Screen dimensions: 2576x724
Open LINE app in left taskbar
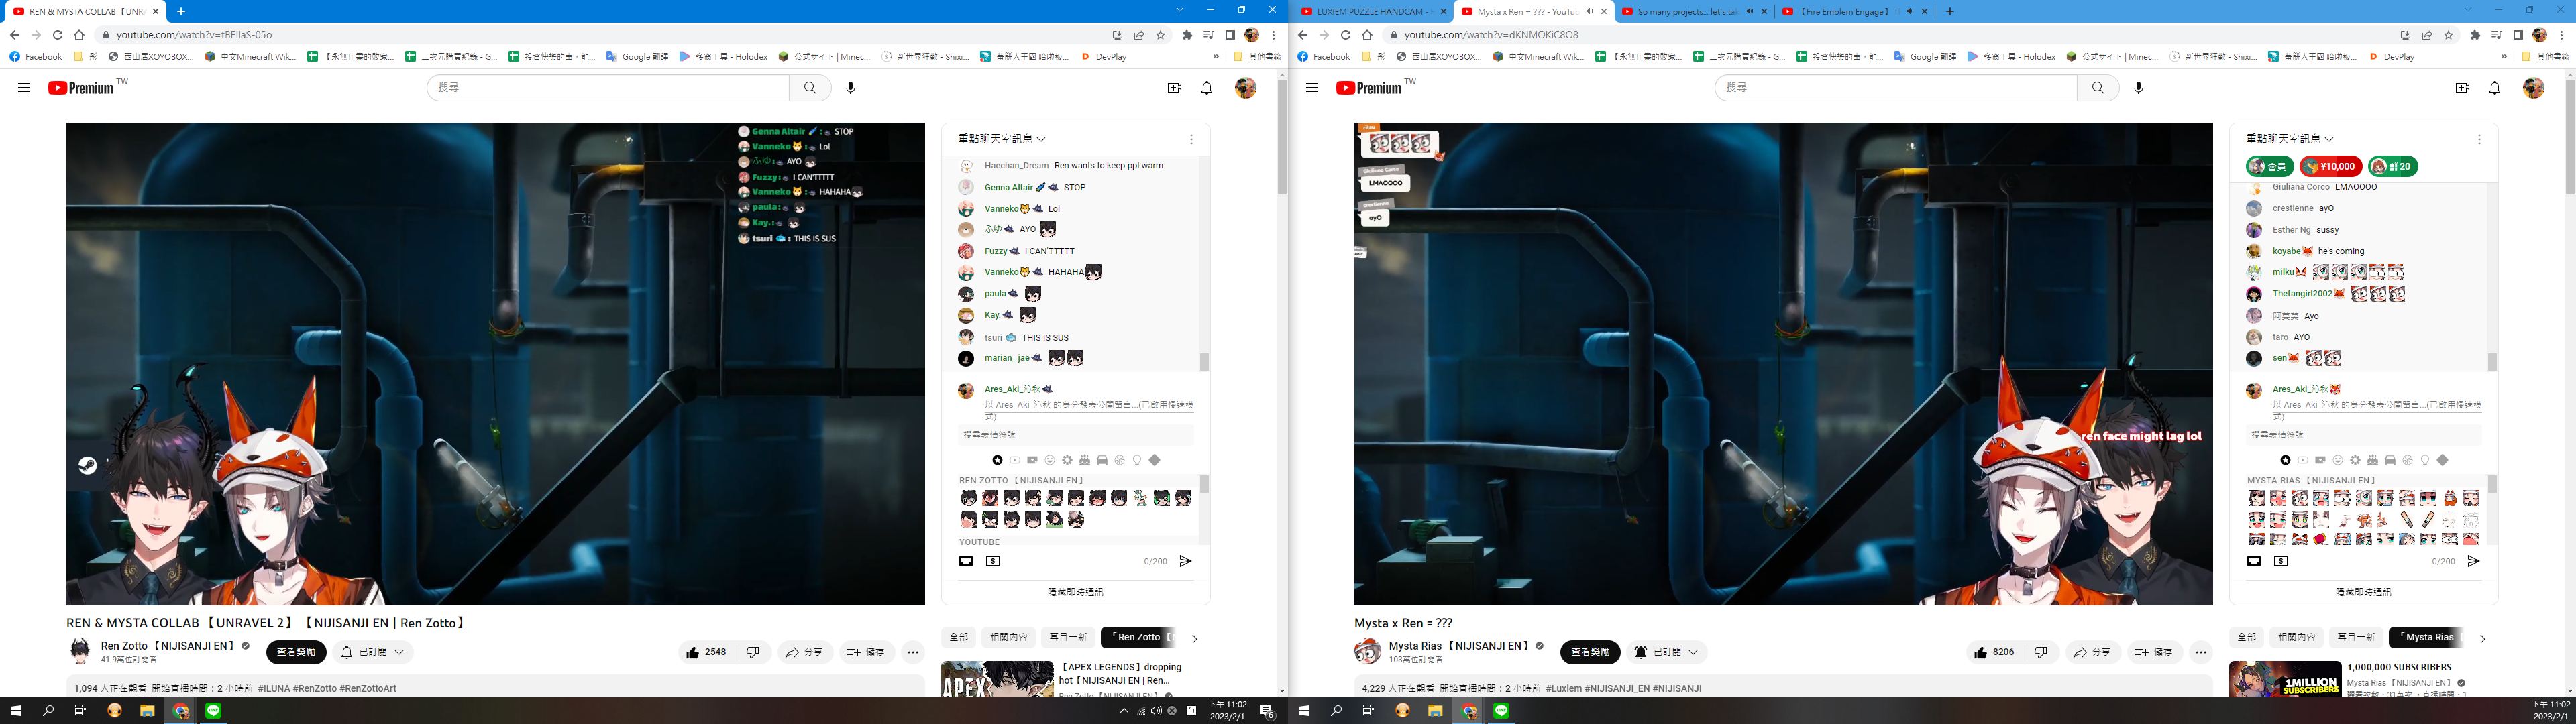[213, 711]
